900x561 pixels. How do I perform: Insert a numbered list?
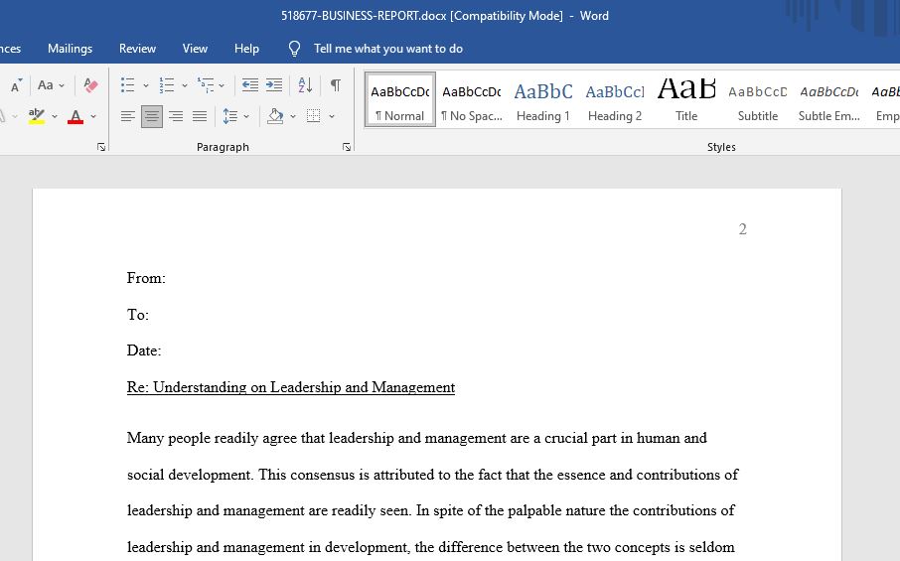(167, 85)
